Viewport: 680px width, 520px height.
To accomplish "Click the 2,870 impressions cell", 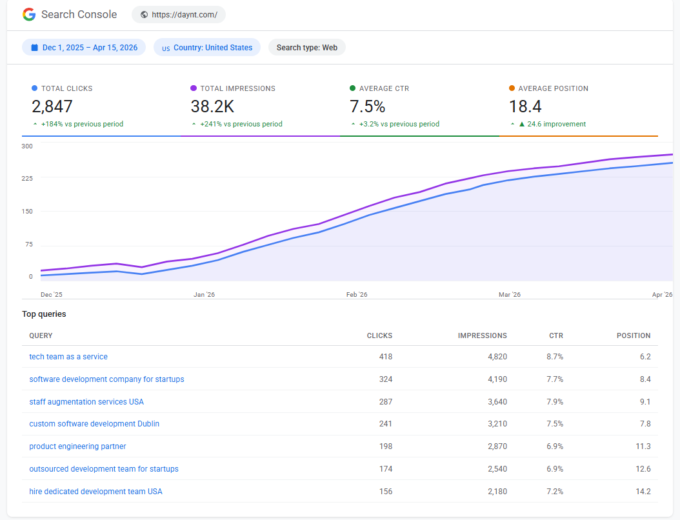I will click(497, 446).
